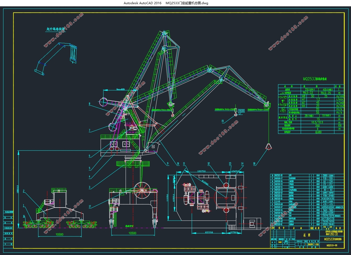Select the 1:100 scale cell in title block
This screenshot has height=255, width=351.
317,244
